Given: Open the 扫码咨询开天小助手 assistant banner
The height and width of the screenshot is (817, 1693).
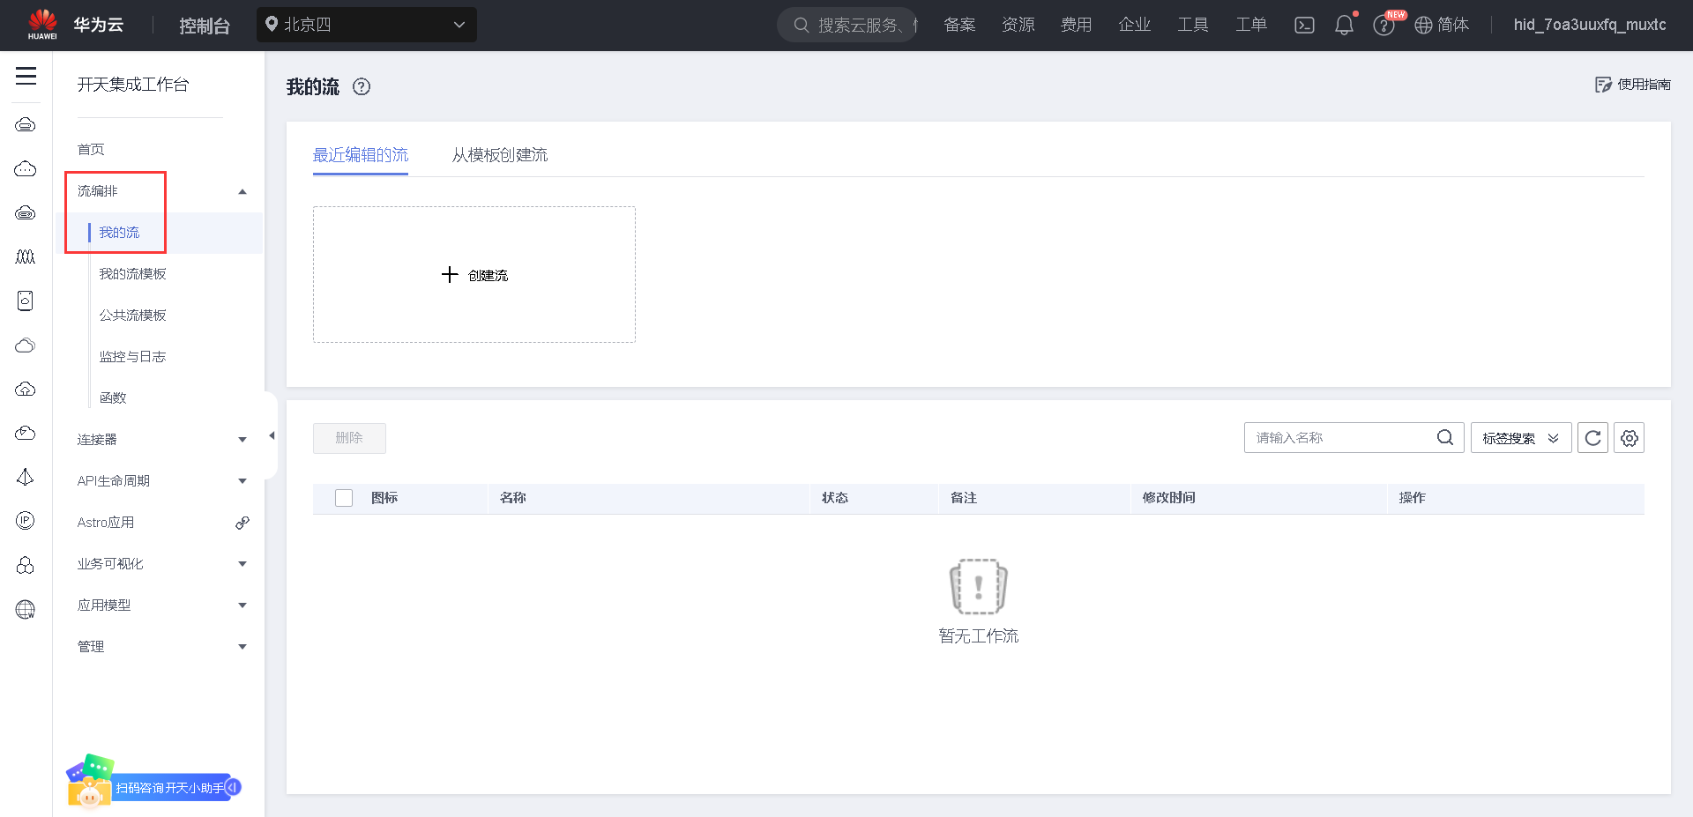Looking at the screenshot, I should coord(153,782).
